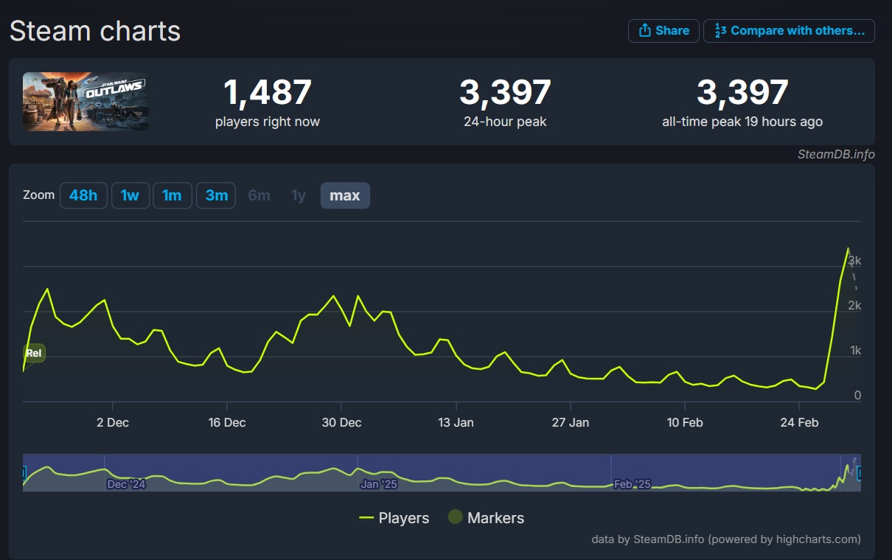The image size is (892, 560).
Task: Click the disabled 1y zoom option
Action: click(298, 195)
